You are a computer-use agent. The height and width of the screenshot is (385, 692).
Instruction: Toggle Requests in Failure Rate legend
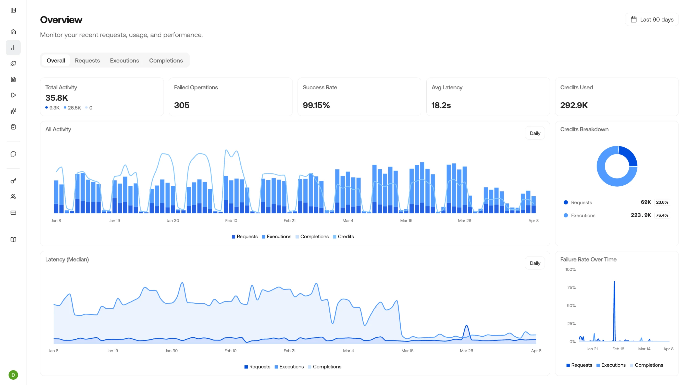[579, 365]
